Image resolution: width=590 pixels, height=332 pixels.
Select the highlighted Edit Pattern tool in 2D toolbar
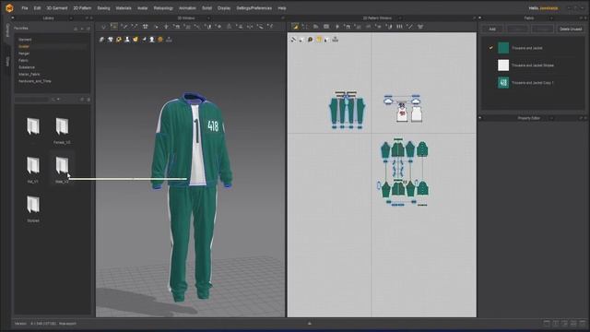[x=295, y=27]
